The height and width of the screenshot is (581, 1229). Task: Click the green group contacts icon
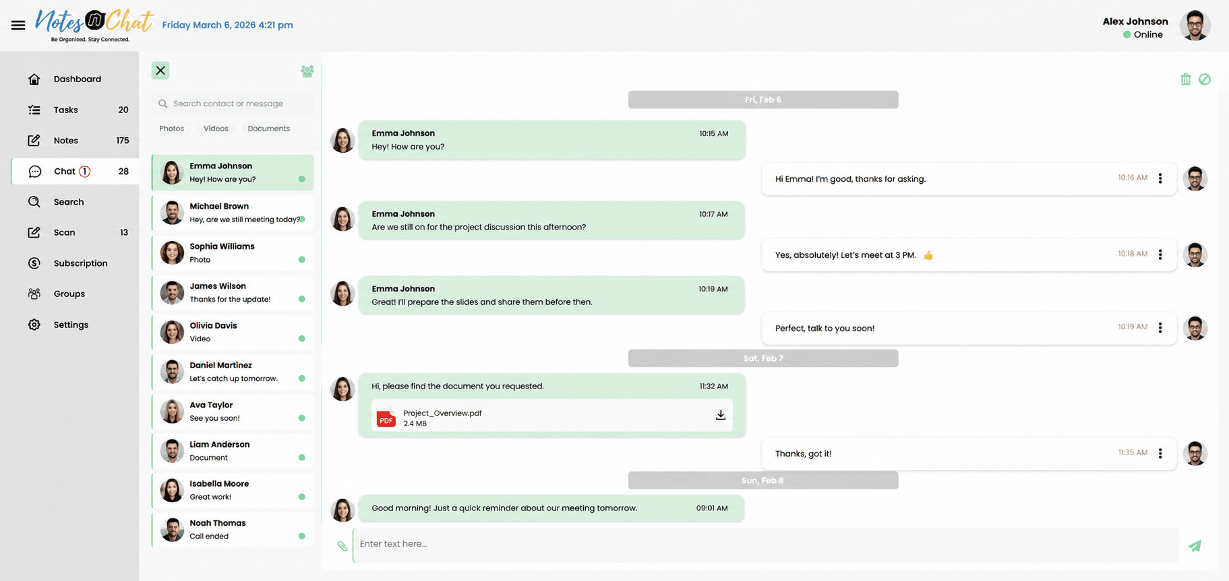(x=307, y=71)
